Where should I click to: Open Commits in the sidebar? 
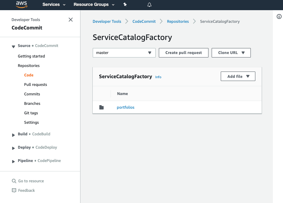32,94
